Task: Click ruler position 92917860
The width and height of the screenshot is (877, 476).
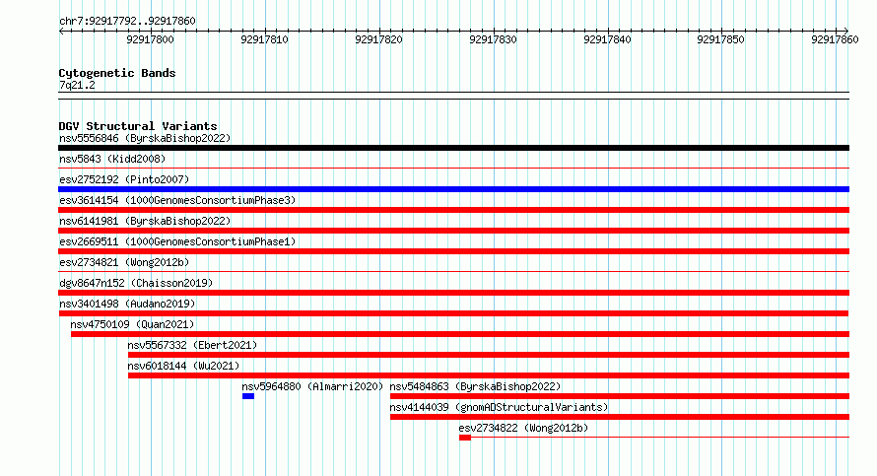Action: click(835, 39)
